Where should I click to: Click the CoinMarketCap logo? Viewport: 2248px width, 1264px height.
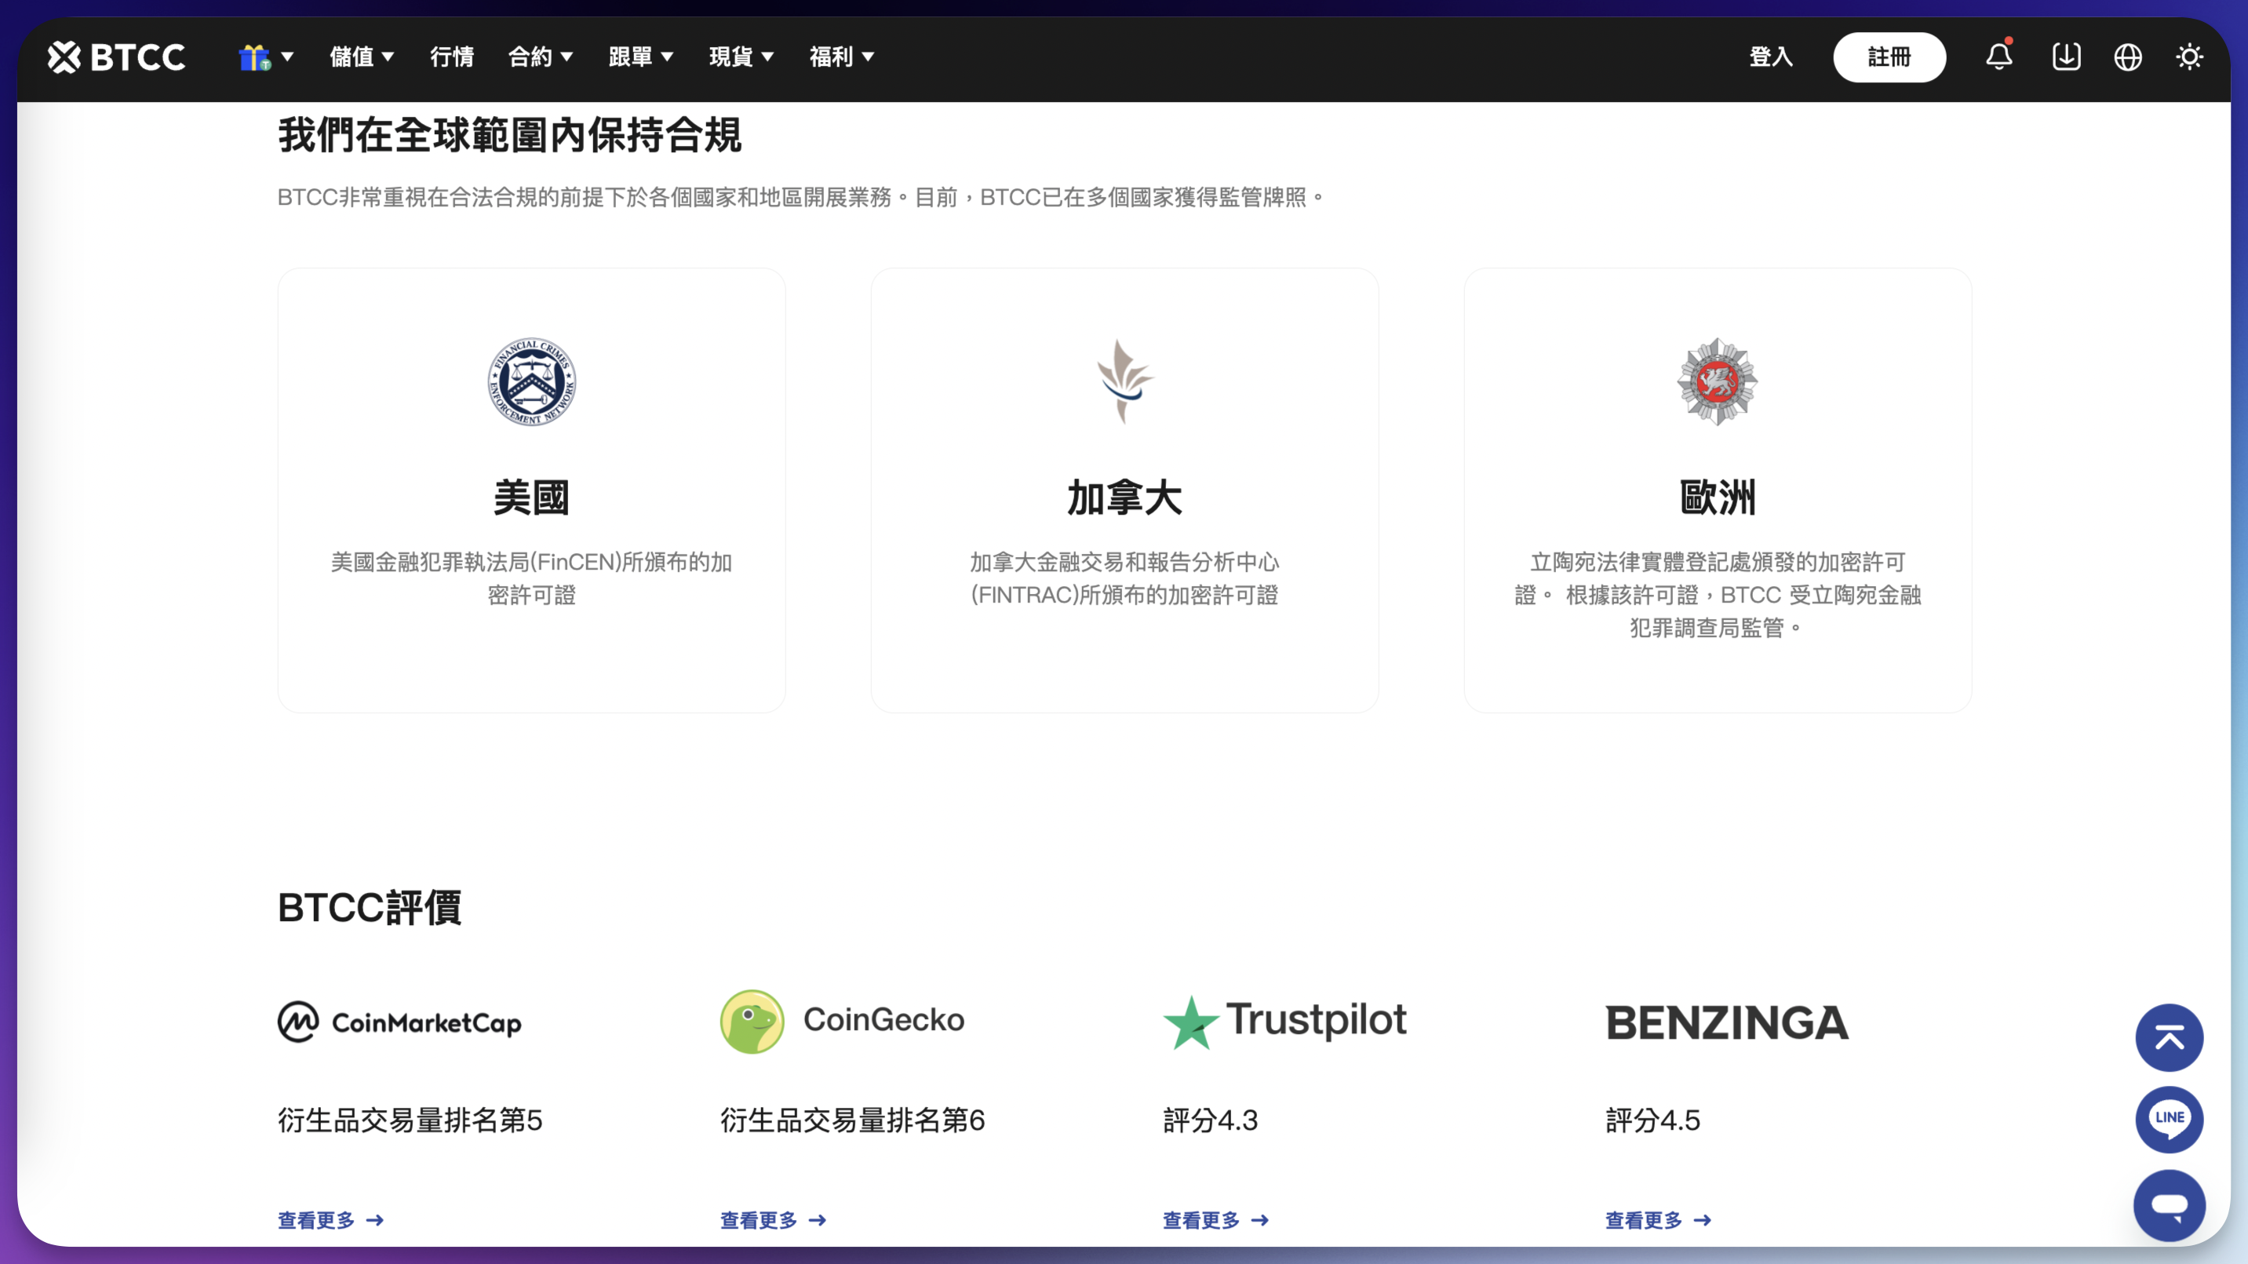pos(399,1022)
